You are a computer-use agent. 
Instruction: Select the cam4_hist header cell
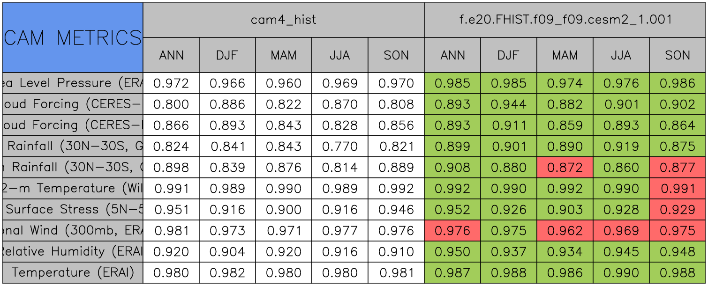[x=283, y=20]
